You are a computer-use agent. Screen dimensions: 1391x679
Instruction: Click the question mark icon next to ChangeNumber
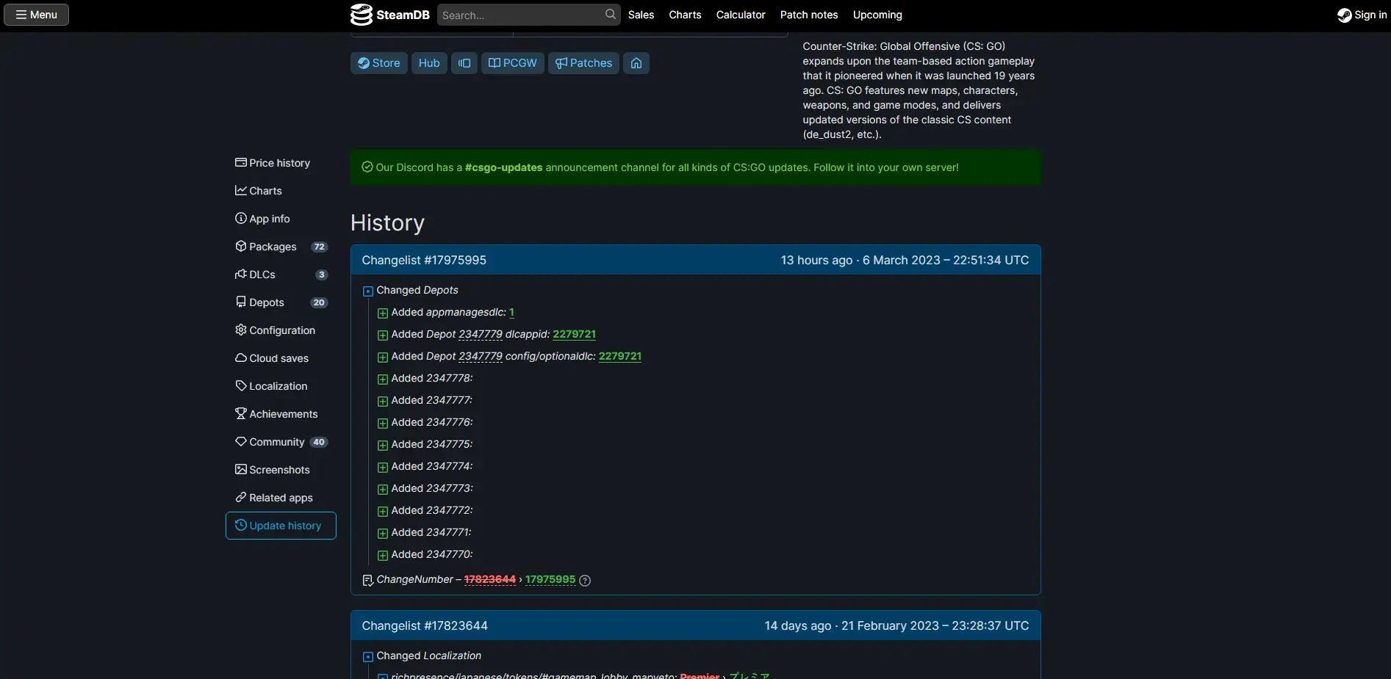584,581
